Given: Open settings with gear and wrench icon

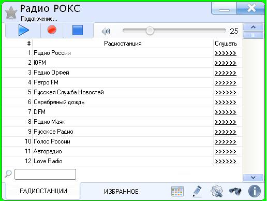Looking at the screenshot, I should (217, 191).
